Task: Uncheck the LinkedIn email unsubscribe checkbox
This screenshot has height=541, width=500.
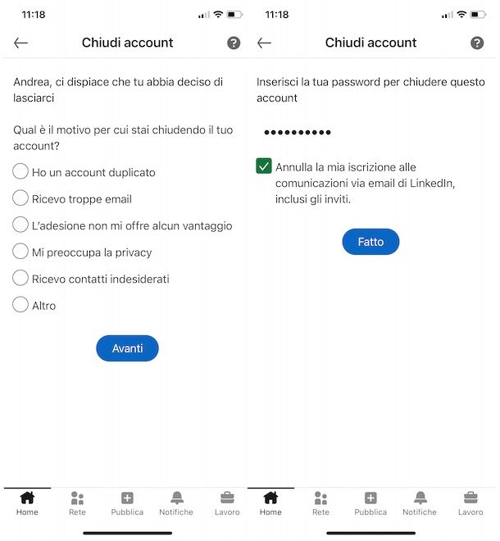Action: 264,166
